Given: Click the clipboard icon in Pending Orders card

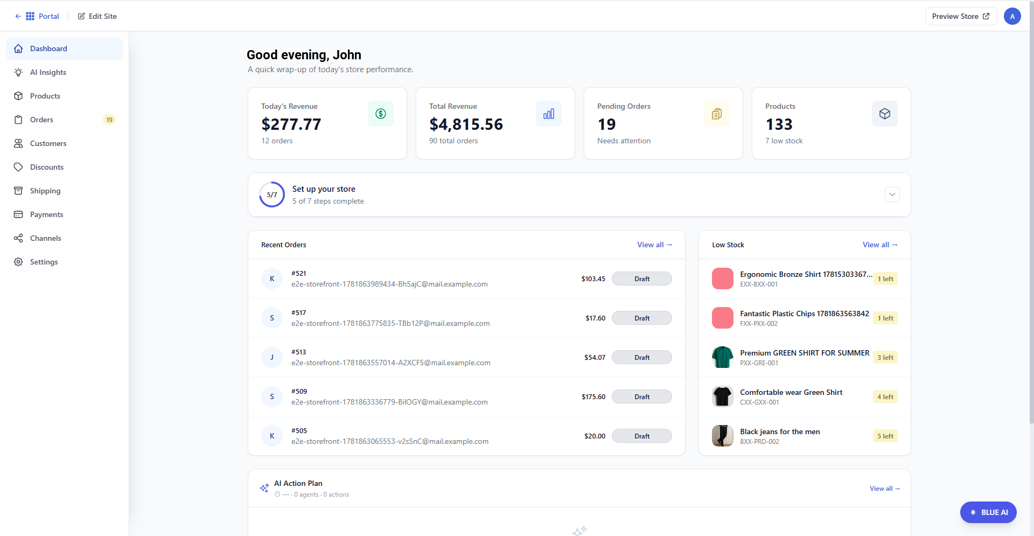Looking at the screenshot, I should pos(717,114).
